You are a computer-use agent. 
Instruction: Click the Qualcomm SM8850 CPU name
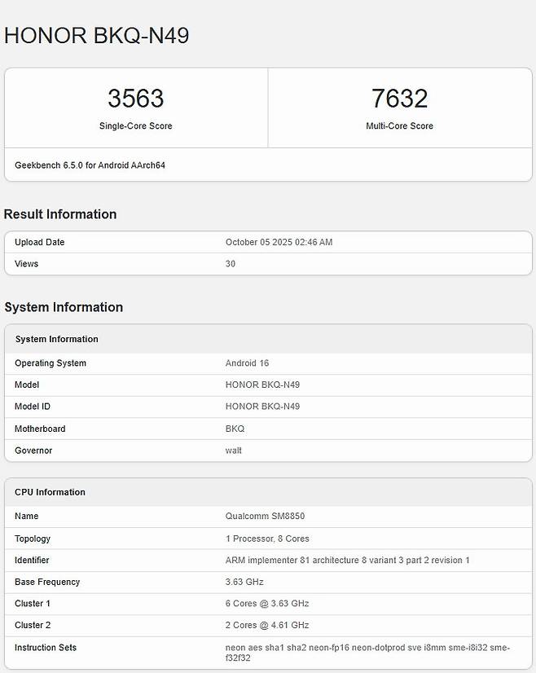point(265,517)
